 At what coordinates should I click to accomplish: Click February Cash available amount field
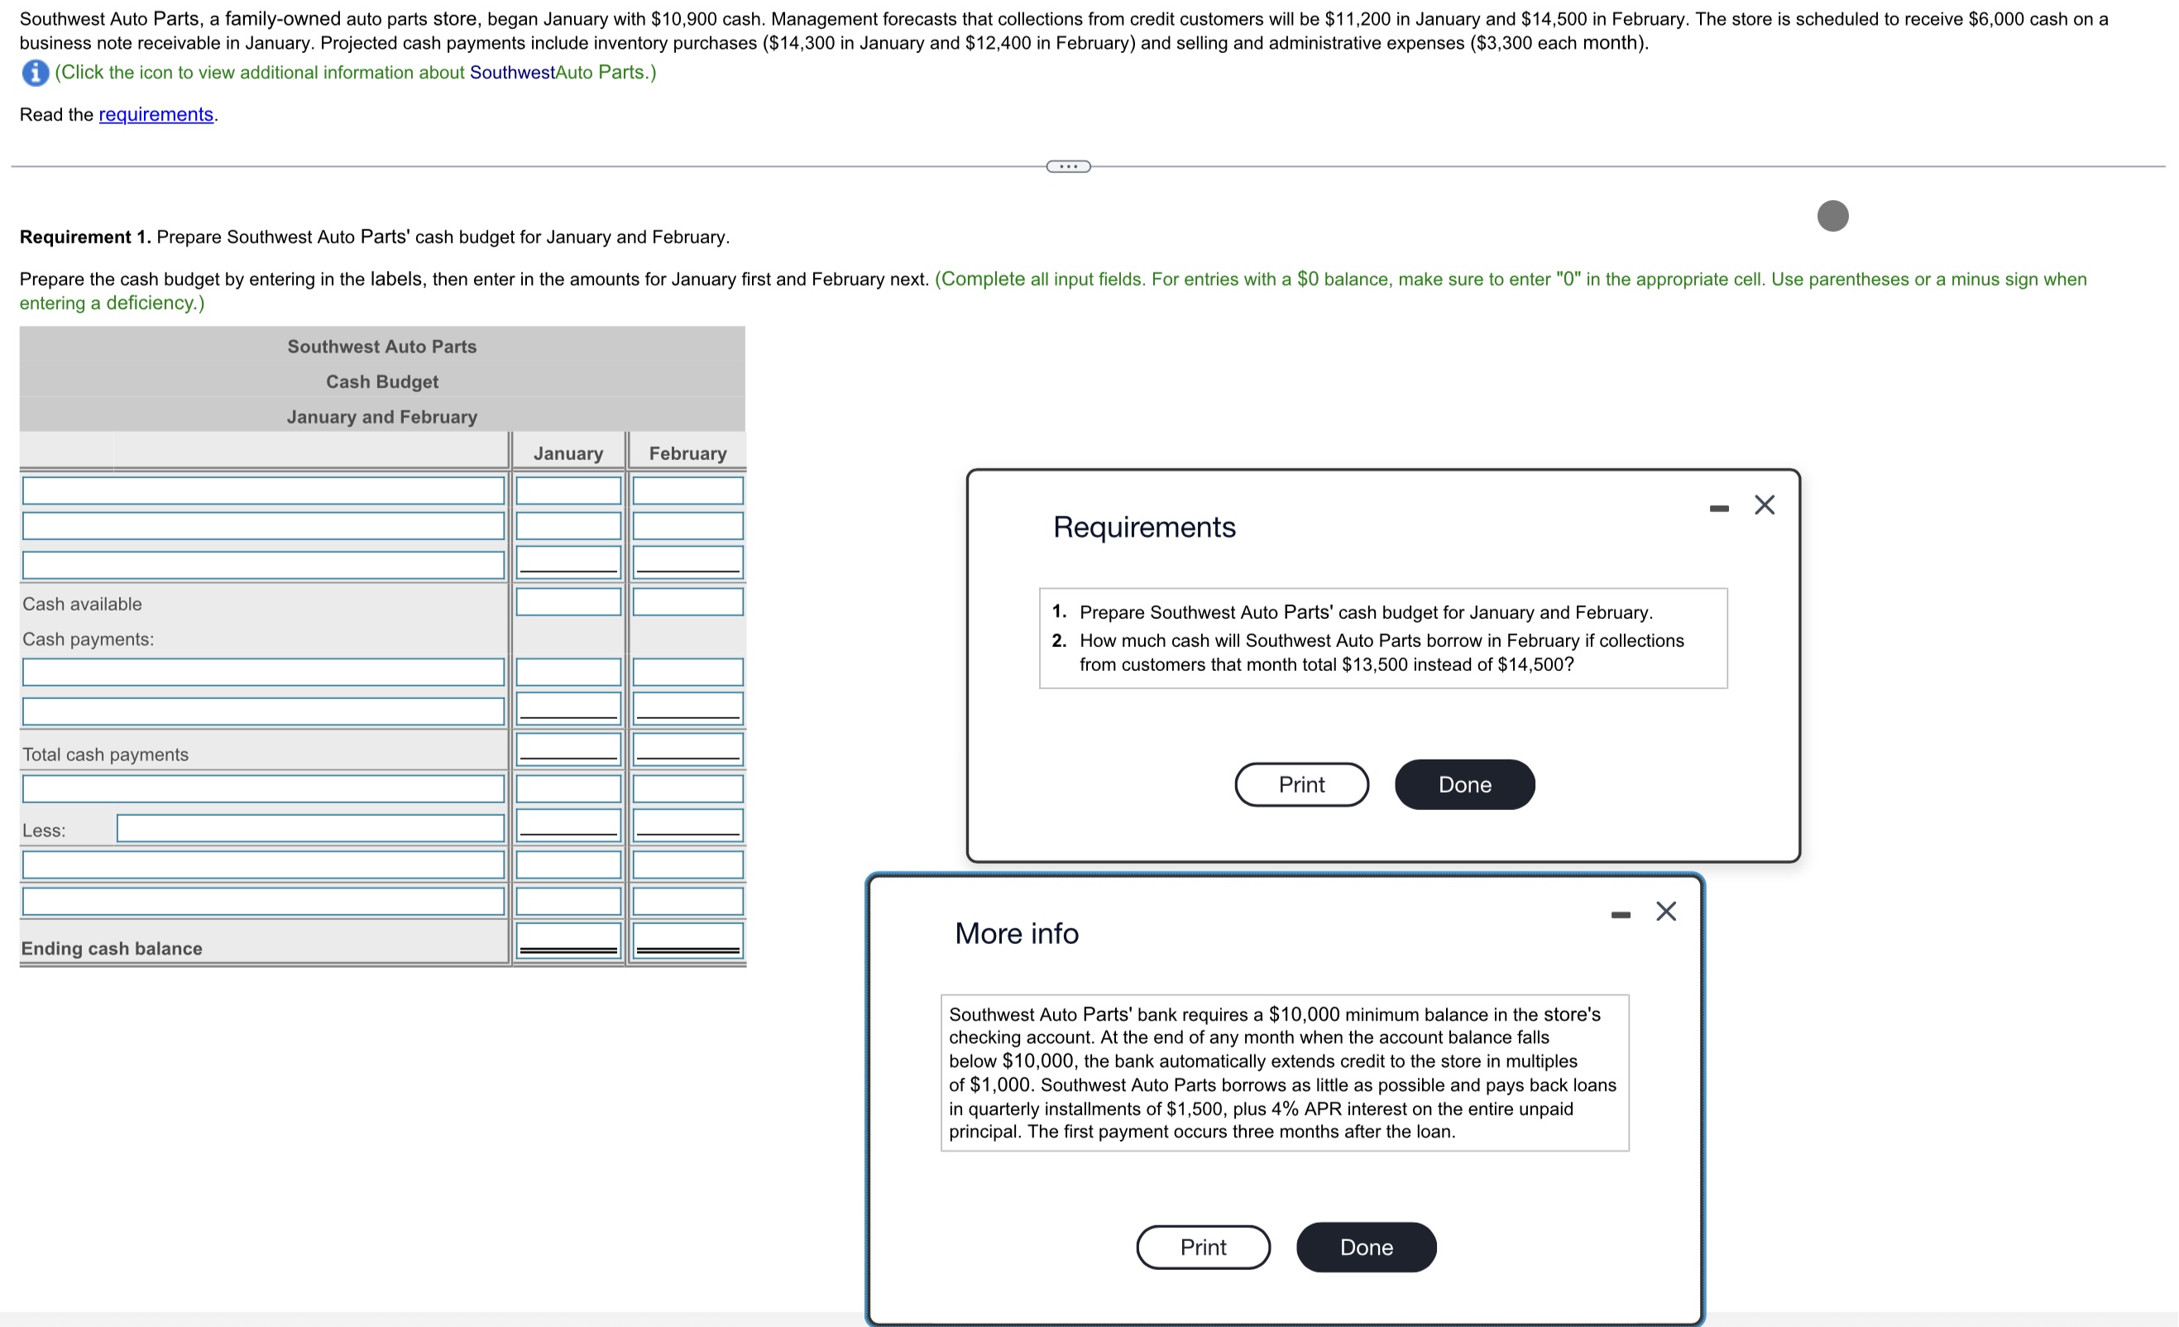click(687, 602)
